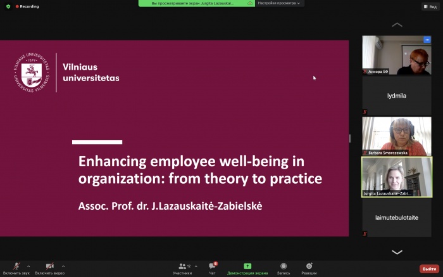Click the Запись record icon
Screen dimensions: 443x277
click(284, 266)
